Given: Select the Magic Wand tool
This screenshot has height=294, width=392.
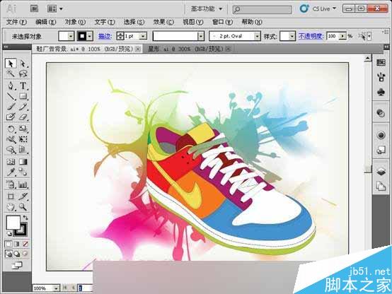Looking at the screenshot, I should [x=11, y=73].
